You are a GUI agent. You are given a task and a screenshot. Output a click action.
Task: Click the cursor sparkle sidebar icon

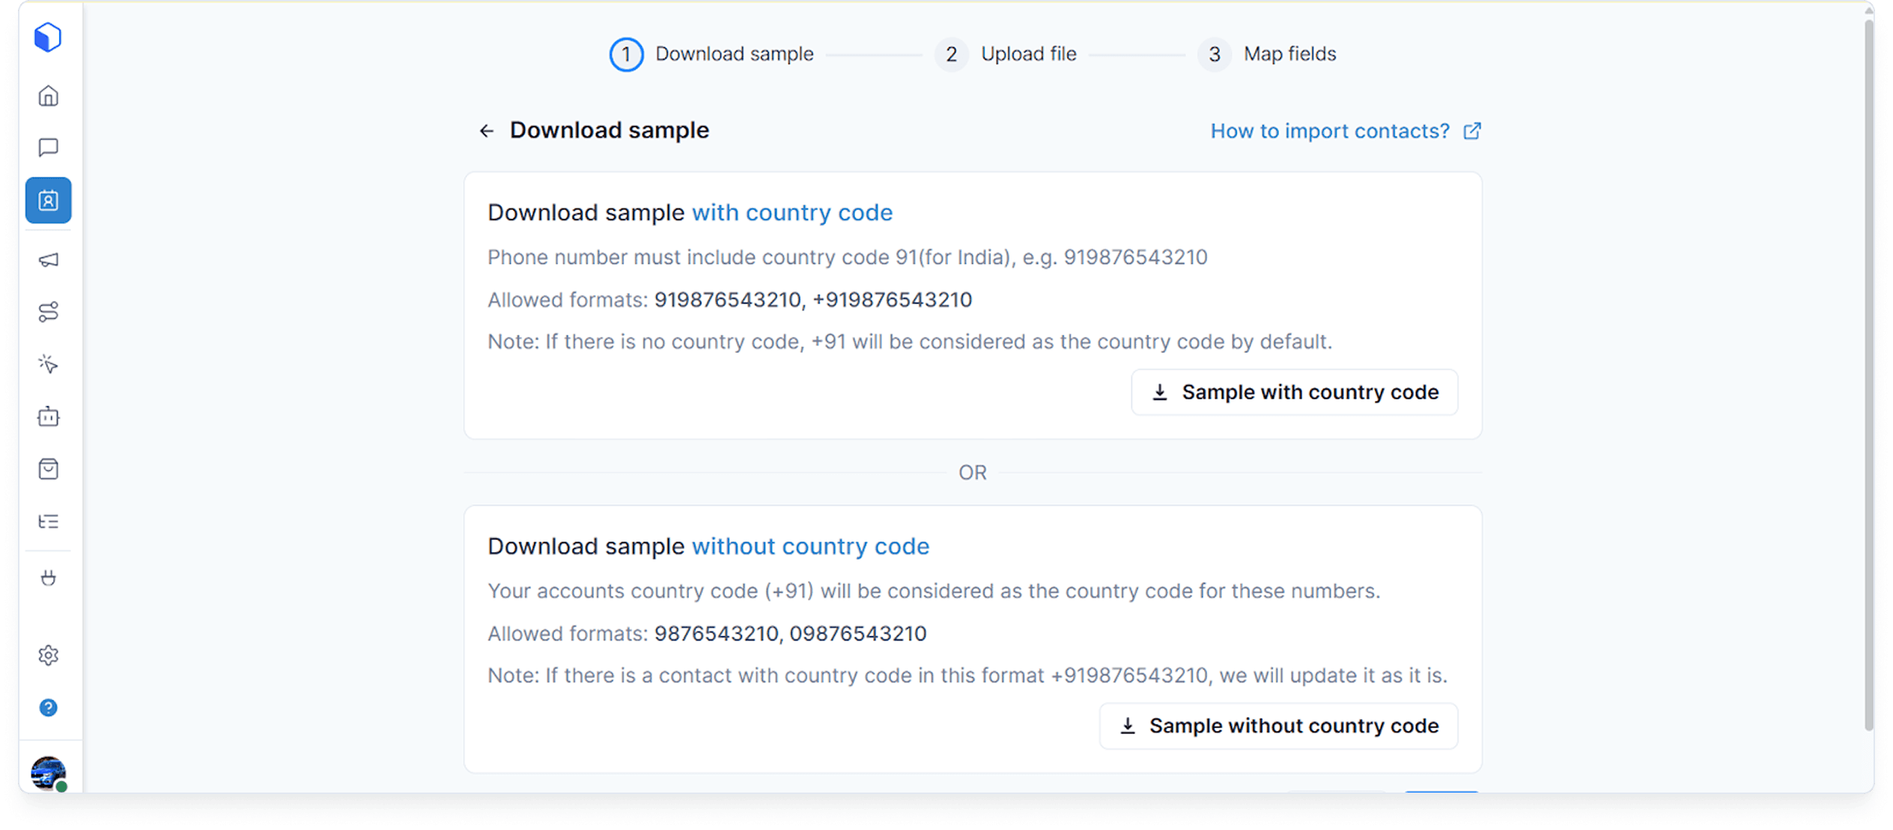coord(48,364)
